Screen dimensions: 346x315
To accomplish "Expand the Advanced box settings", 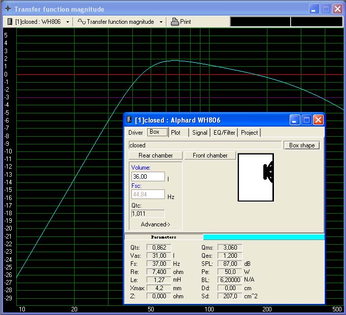I will click(x=155, y=224).
